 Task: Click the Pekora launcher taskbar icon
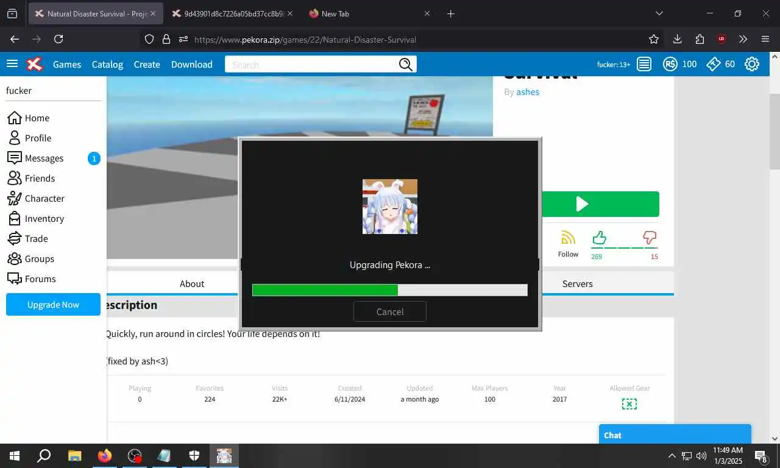tap(224, 455)
